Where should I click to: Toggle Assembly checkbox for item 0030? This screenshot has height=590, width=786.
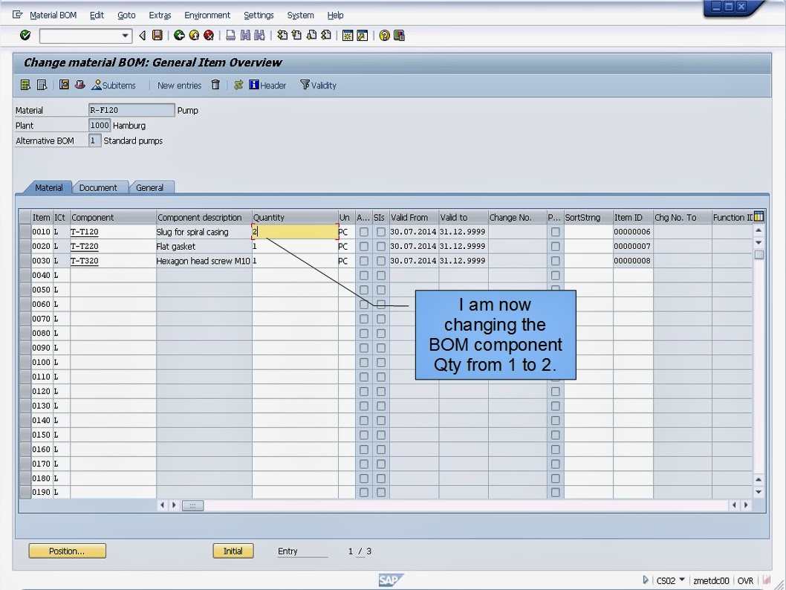pyautogui.click(x=364, y=261)
